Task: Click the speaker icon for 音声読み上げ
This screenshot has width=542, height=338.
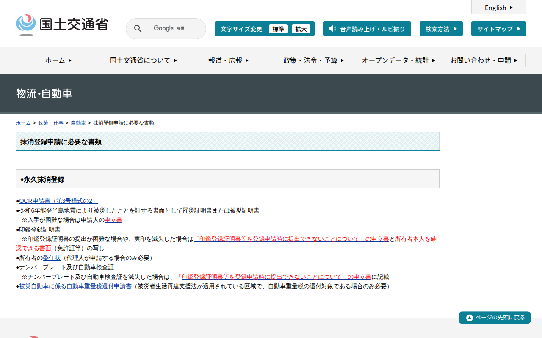Action: point(332,29)
